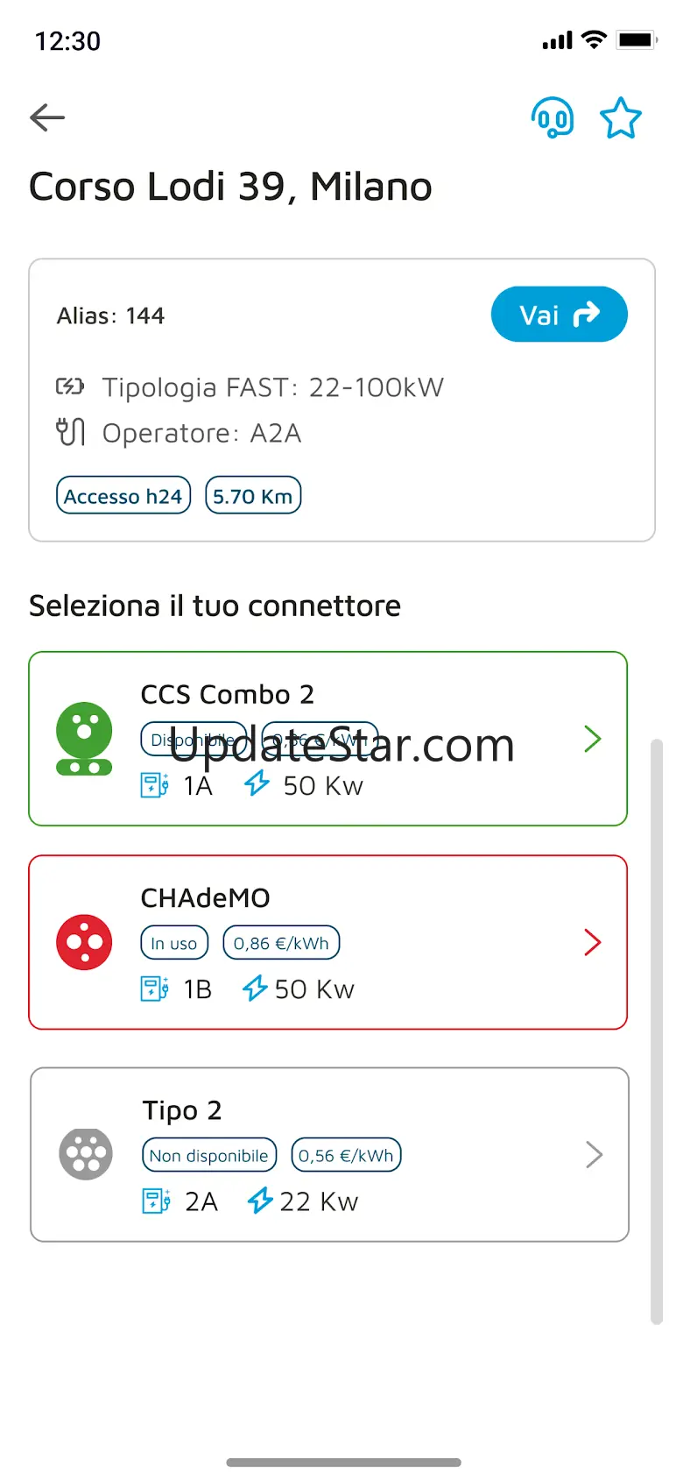Click the lightning bolt icon beside 22 Kw
683x1481 pixels.
(x=260, y=1201)
